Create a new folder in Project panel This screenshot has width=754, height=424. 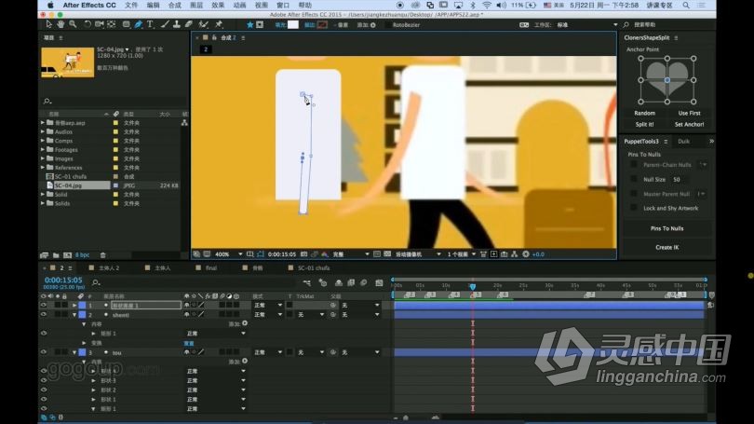tap(56, 255)
